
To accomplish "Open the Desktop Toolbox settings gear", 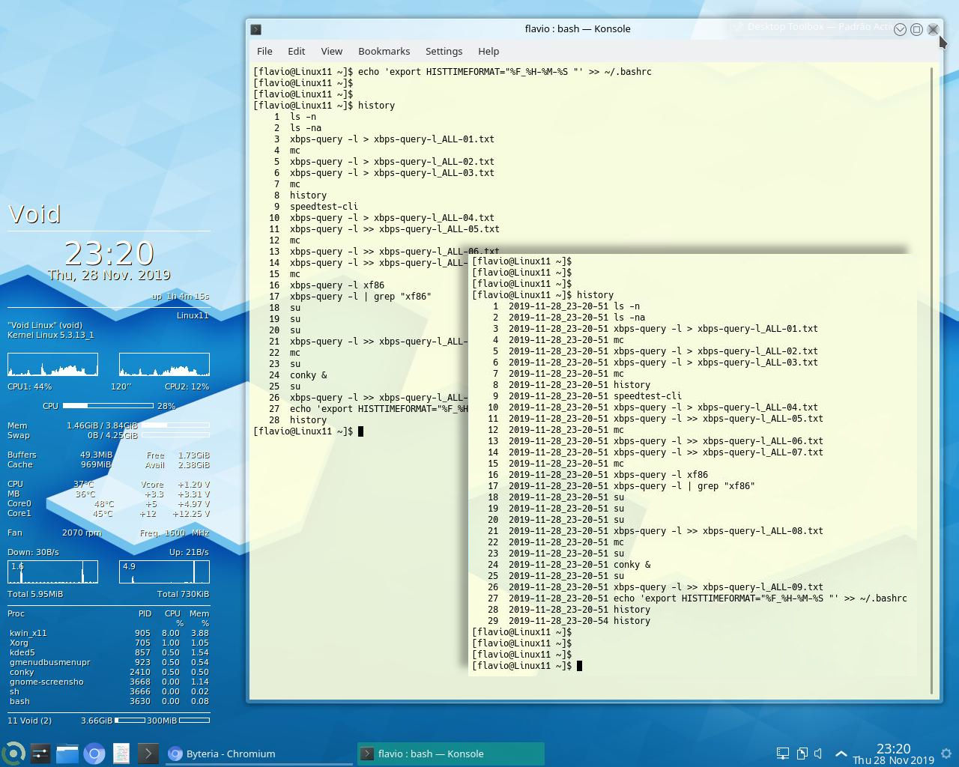I will 946,754.
